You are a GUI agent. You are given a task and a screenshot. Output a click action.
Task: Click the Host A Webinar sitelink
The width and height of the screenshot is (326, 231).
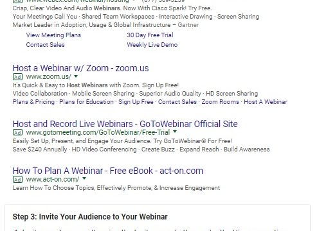coord(266,102)
